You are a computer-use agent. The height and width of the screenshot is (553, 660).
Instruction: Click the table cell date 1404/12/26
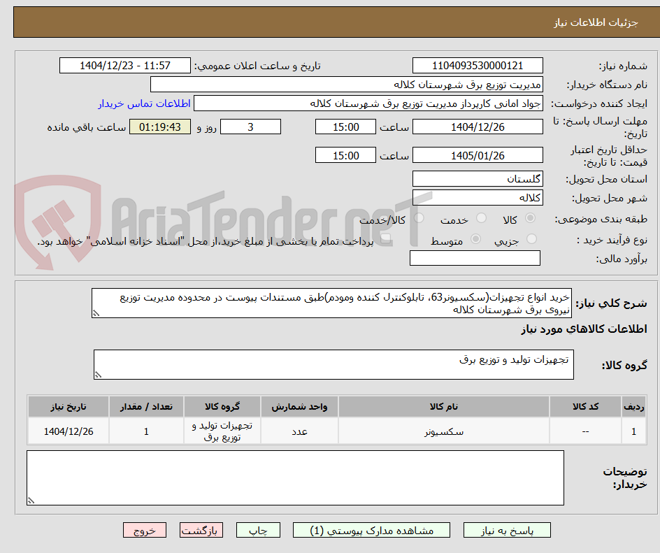[69, 431]
